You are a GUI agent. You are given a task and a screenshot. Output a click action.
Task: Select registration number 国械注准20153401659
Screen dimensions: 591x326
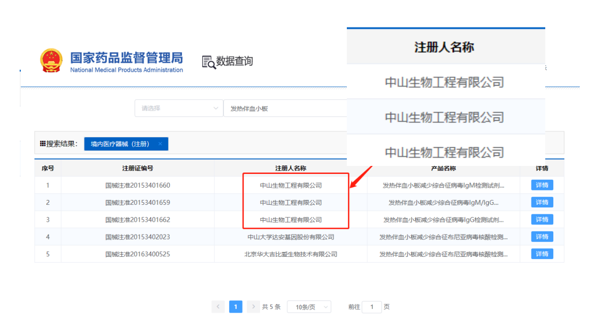click(138, 203)
